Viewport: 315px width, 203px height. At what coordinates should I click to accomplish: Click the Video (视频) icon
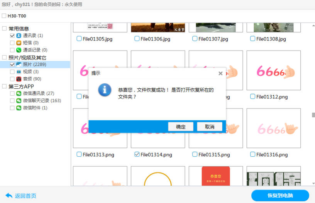(x=19, y=72)
